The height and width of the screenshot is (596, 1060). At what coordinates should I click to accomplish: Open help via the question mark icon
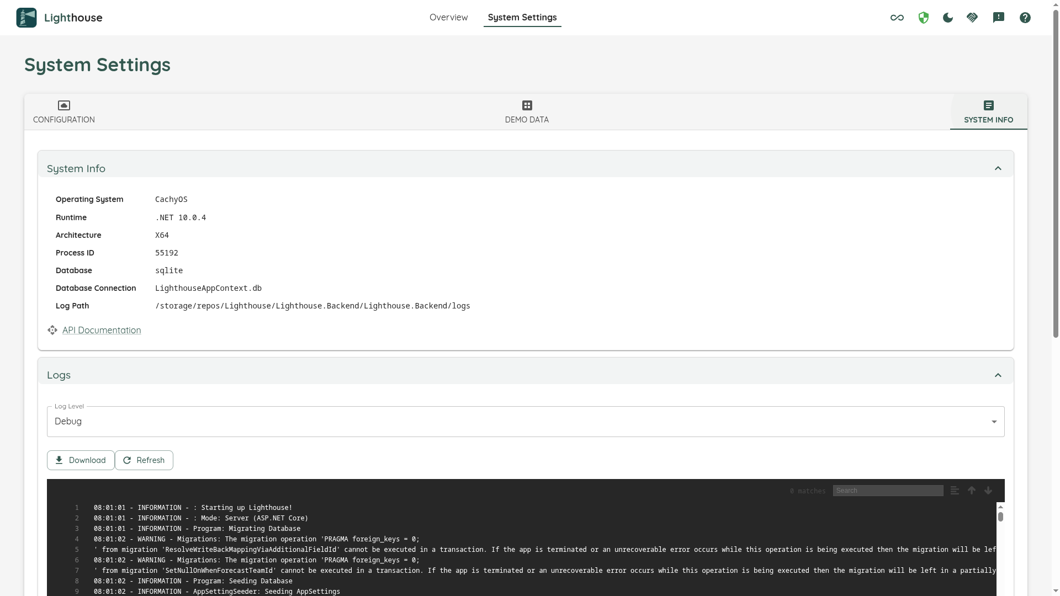[1025, 18]
